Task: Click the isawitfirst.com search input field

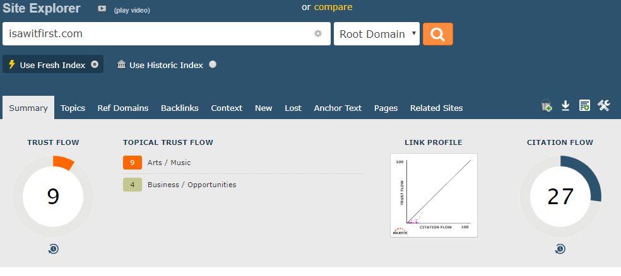Action: 167,33
